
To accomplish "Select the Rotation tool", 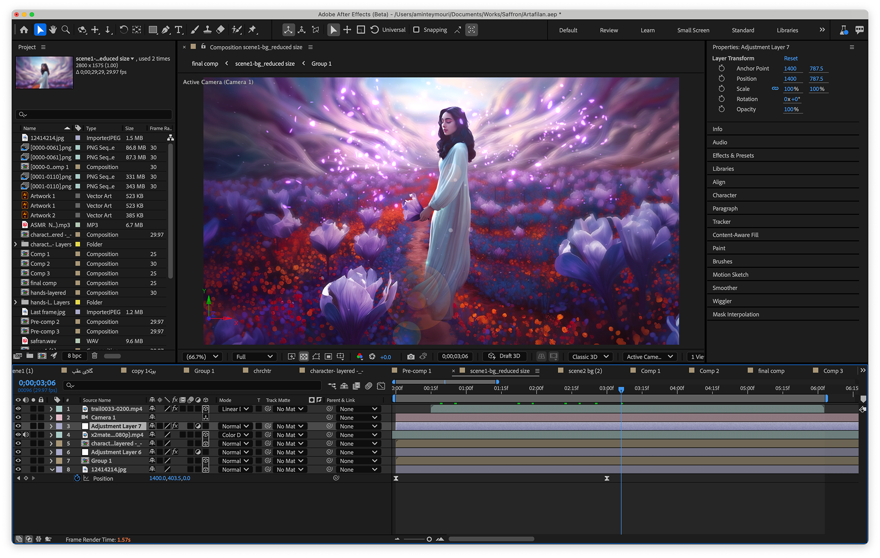I will click(x=123, y=30).
